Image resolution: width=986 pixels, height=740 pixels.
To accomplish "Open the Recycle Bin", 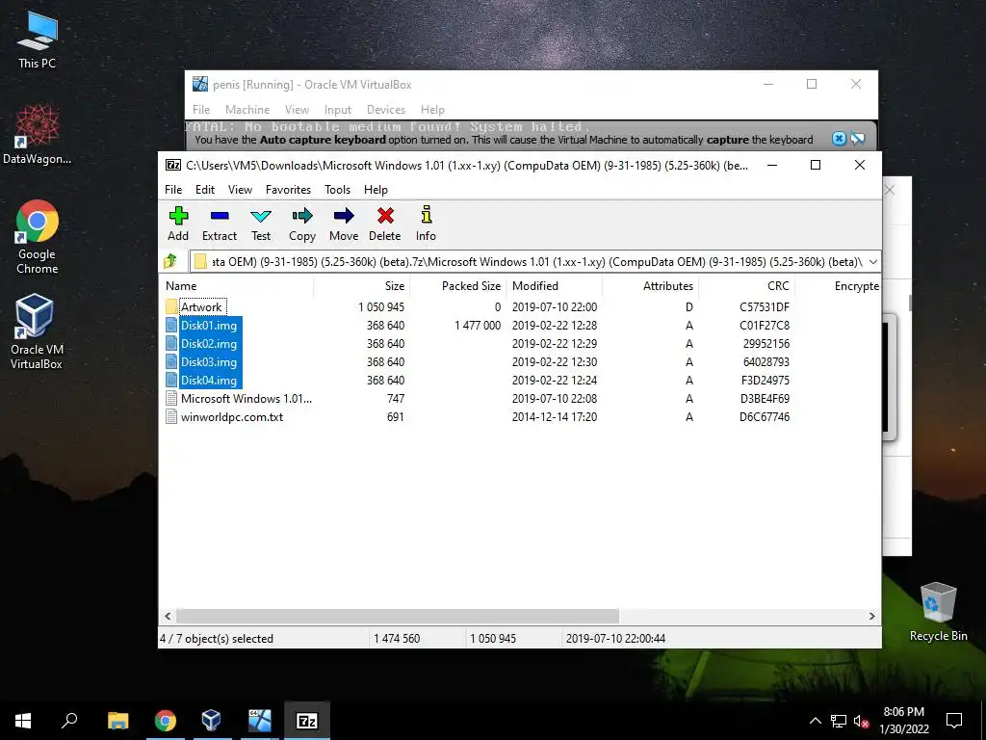I will point(938,612).
